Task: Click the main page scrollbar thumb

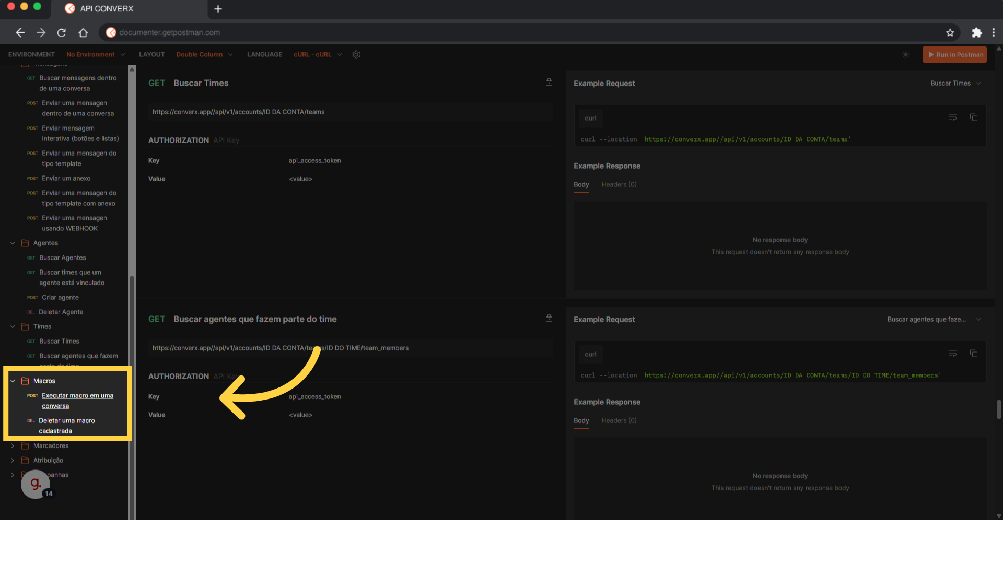Action: tap(999, 409)
